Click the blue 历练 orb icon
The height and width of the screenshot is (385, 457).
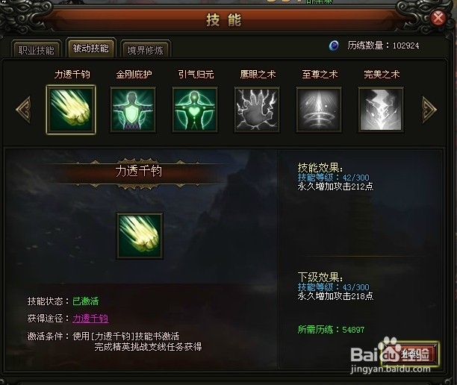(334, 46)
